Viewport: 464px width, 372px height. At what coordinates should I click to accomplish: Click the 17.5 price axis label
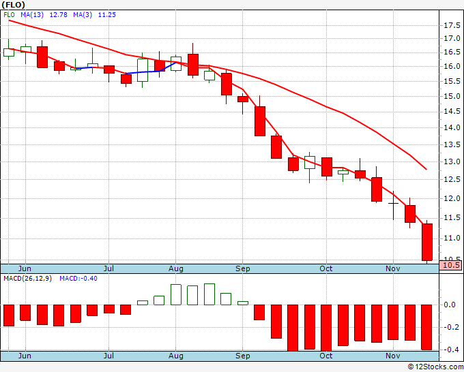click(452, 25)
